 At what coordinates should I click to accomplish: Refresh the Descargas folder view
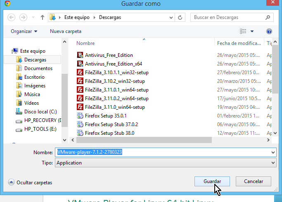tap(180, 17)
